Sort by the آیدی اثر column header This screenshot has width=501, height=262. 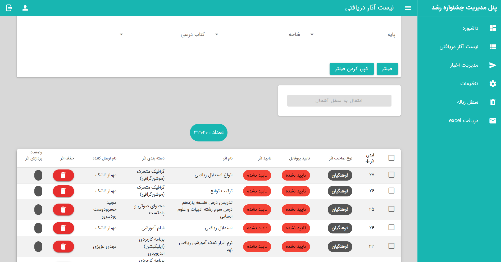pyautogui.click(x=370, y=158)
